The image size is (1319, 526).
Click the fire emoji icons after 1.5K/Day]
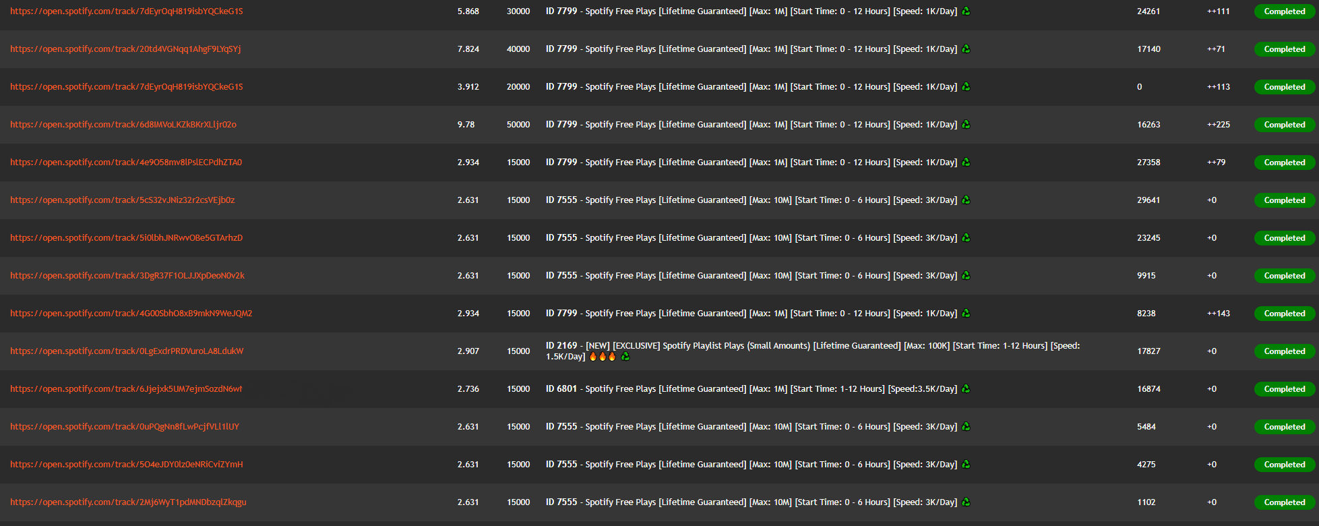[x=603, y=357]
